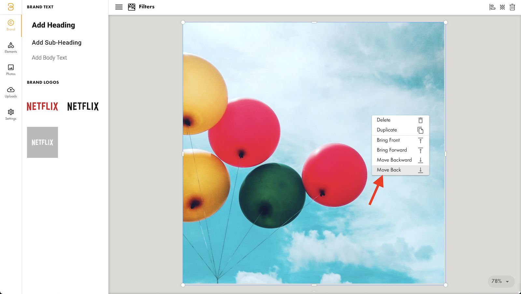521x294 pixels.
Task: Open the Brand panel in sidebar
Action: [x=11, y=25]
